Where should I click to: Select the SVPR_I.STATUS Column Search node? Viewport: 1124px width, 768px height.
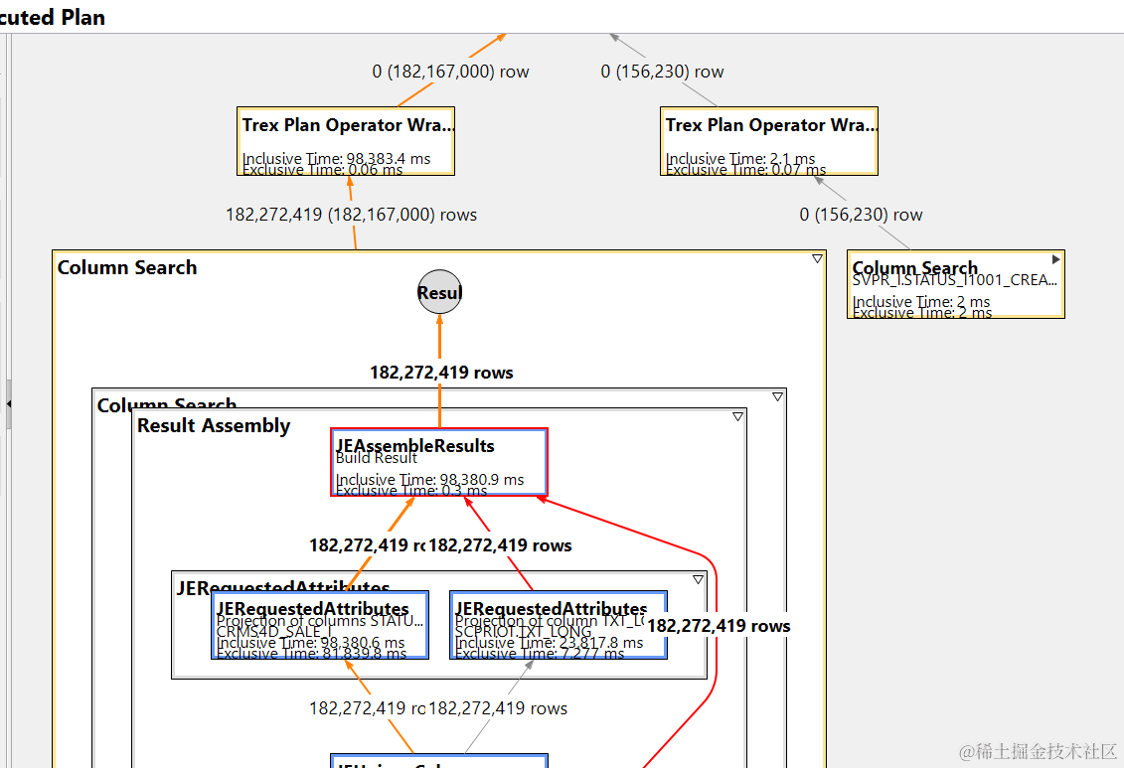coord(955,284)
